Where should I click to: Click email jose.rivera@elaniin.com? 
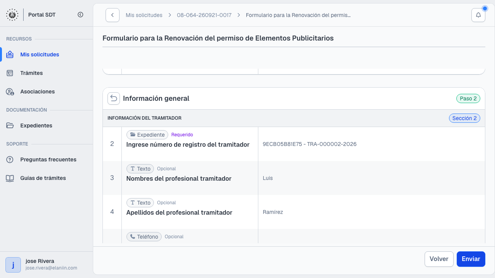(51, 268)
